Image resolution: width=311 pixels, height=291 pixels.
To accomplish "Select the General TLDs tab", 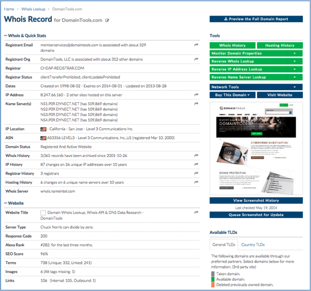I will pos(224,245).
